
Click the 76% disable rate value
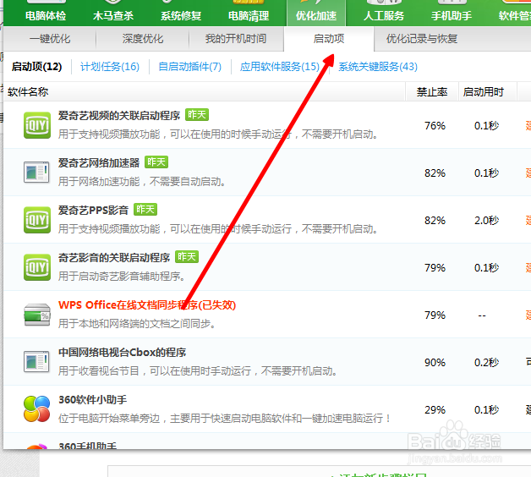click(x=435, y=126)
